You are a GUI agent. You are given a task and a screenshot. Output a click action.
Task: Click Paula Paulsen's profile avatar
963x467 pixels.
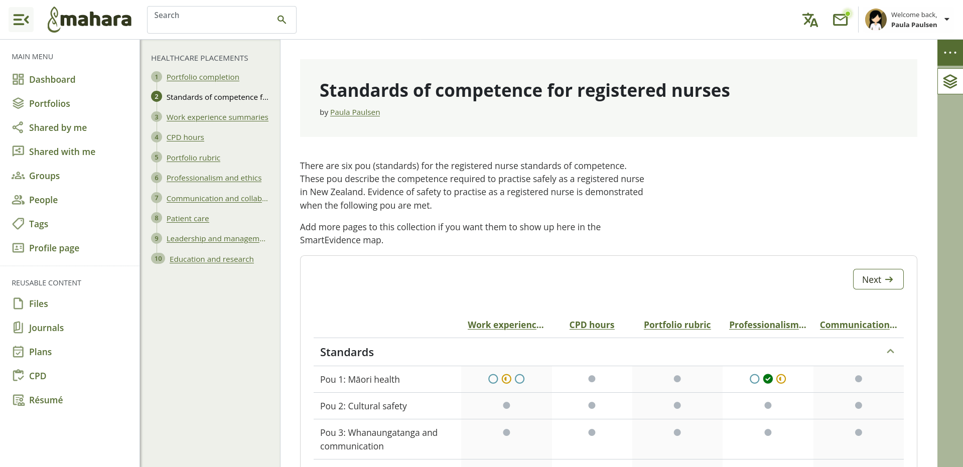coord(876,20)
